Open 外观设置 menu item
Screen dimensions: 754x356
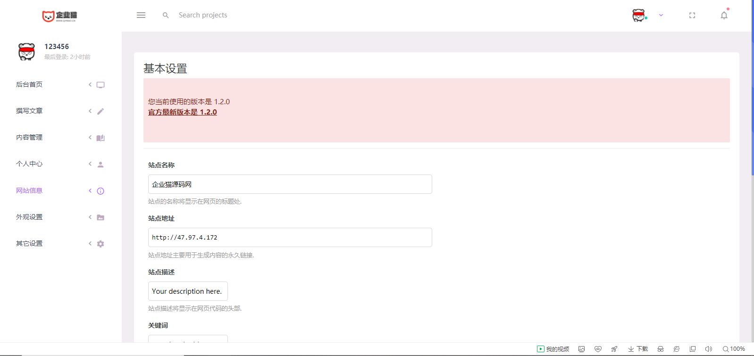(29, 217)
